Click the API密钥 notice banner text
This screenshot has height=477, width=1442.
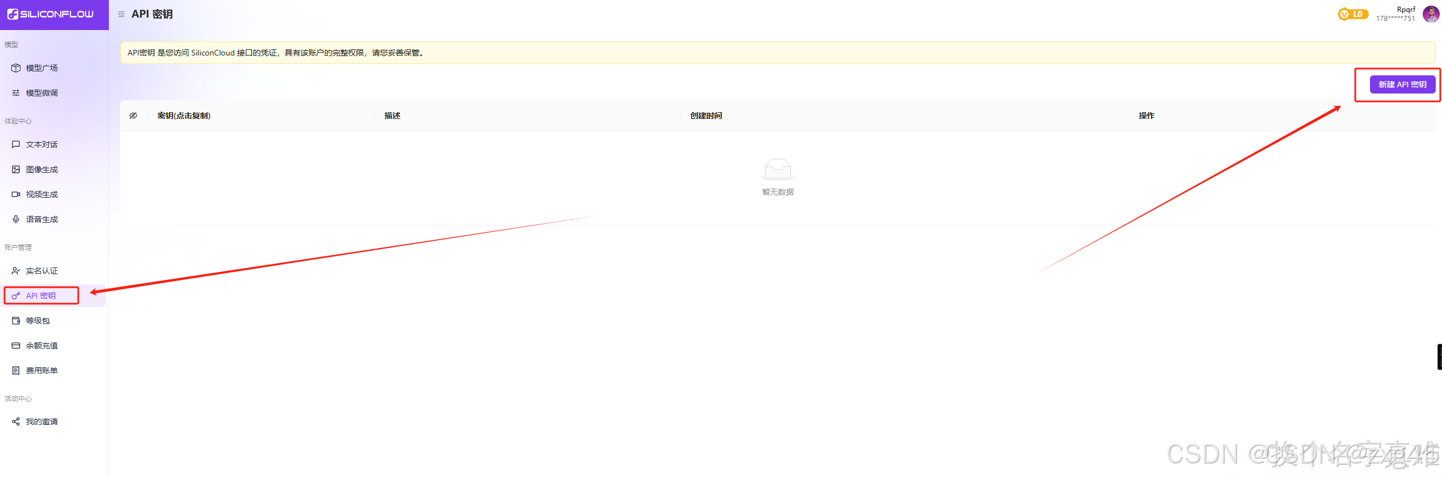point(276,53)
